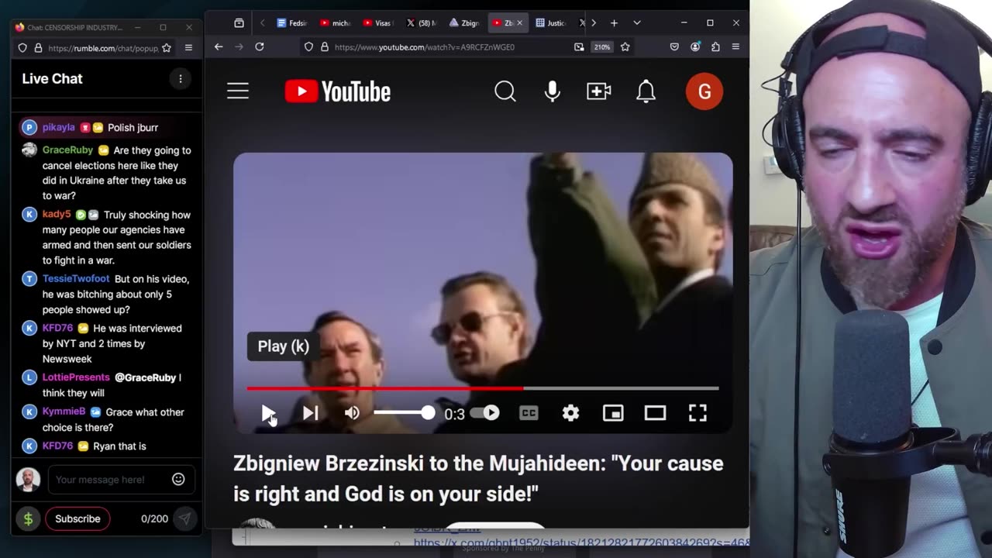Send chat message paper plane button
Screen dimensions: 992x558
click(184, 518)
